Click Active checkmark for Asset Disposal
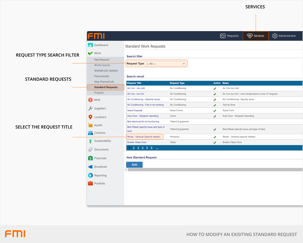This screenshot has width=303, height=243. (x=214, y=110)
